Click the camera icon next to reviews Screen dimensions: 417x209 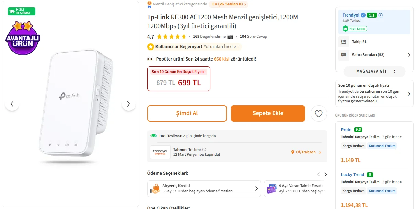point(230,36)
